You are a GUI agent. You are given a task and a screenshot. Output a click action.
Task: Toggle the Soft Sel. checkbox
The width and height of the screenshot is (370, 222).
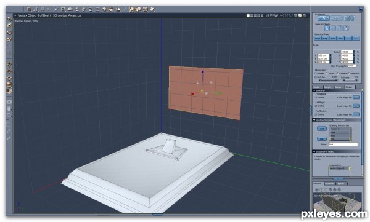[x=316, y=77]
